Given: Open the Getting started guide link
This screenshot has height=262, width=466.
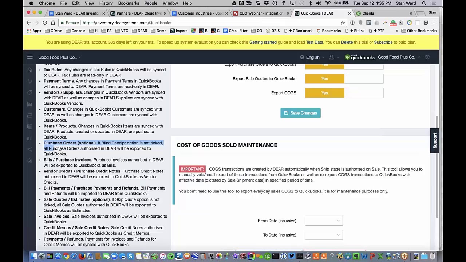Looking at the screenshot, I should pos(263,42).
